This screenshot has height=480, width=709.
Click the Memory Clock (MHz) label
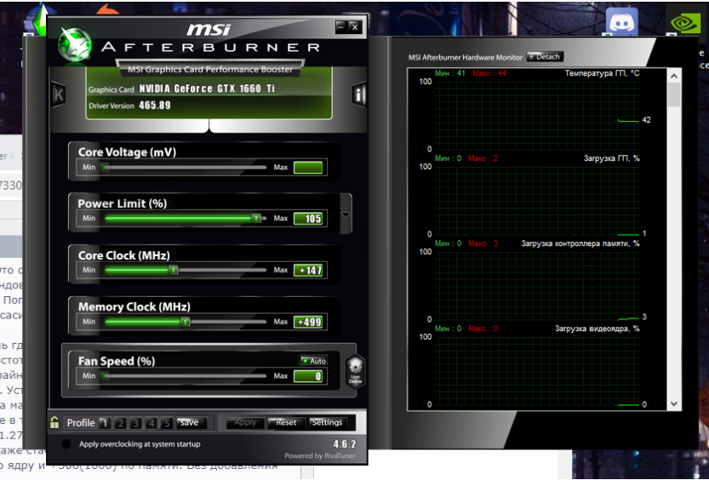(x=134, y=307)
